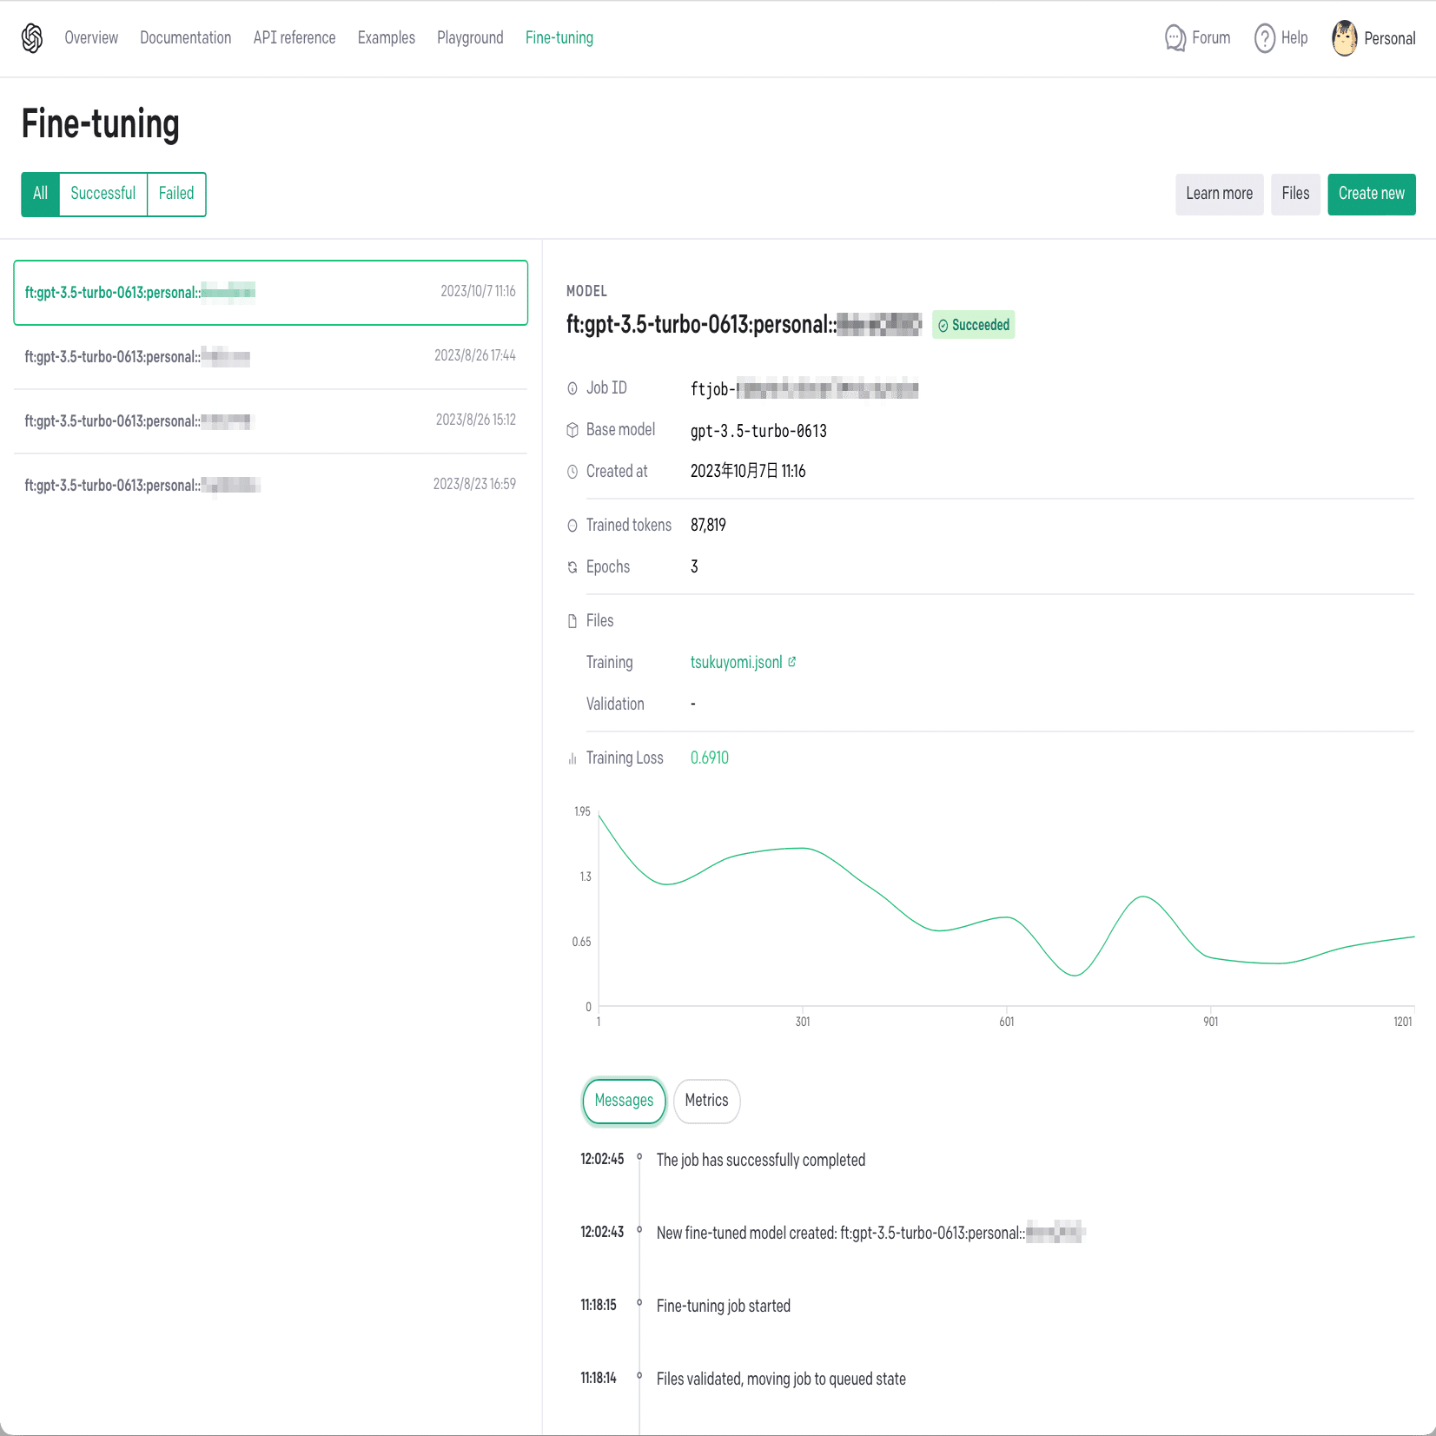Filter jobs by Failed
Image resolution: width=1436 pixels, height=1436 pixels.
pos(175,194)
